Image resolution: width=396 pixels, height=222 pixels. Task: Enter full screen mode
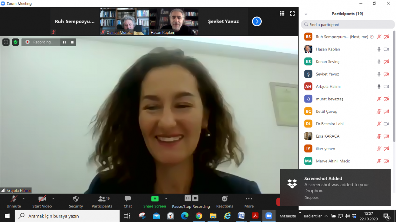coord(292,13)
